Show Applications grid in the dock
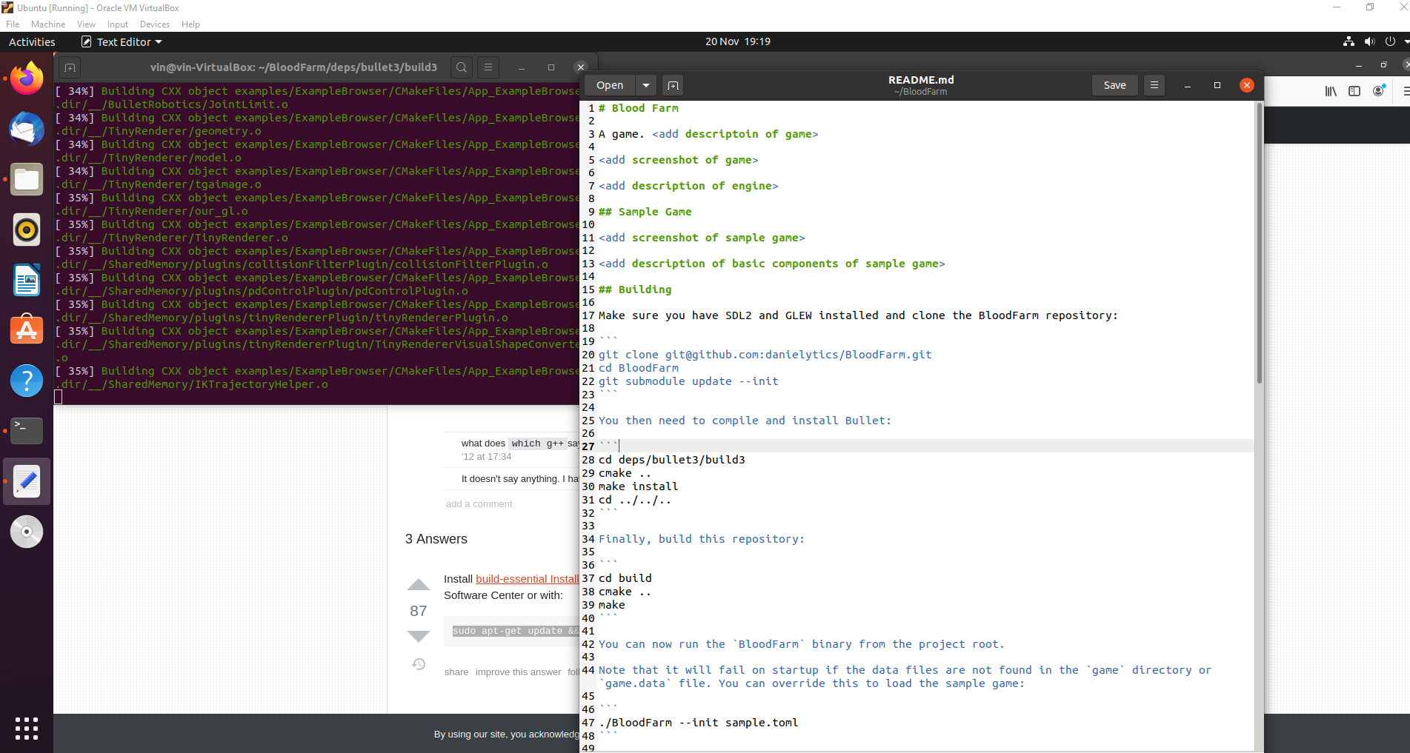Image resolution: width=1410 pixels, height=753 pixels. tap(27, 729)
